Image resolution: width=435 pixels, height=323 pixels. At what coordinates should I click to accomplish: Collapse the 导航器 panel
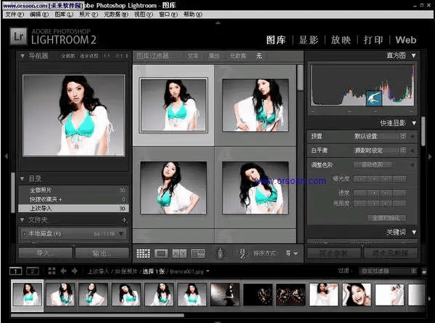[x=22, y=56]
